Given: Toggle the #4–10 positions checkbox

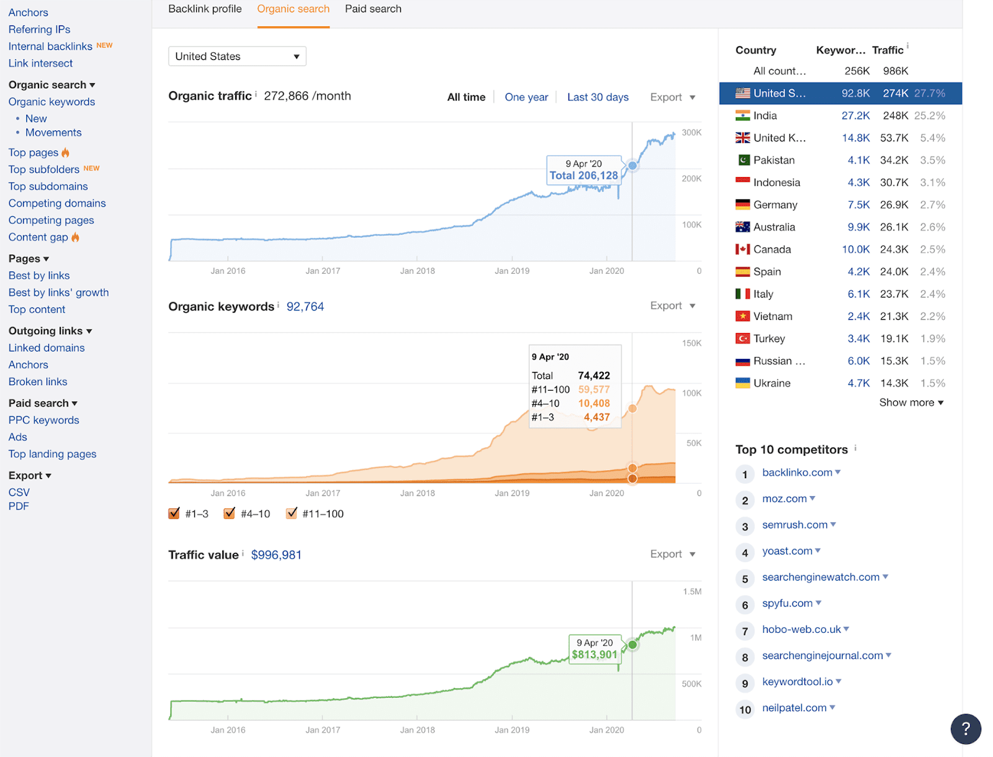Looking at the screenshot, I should [230, 514].
